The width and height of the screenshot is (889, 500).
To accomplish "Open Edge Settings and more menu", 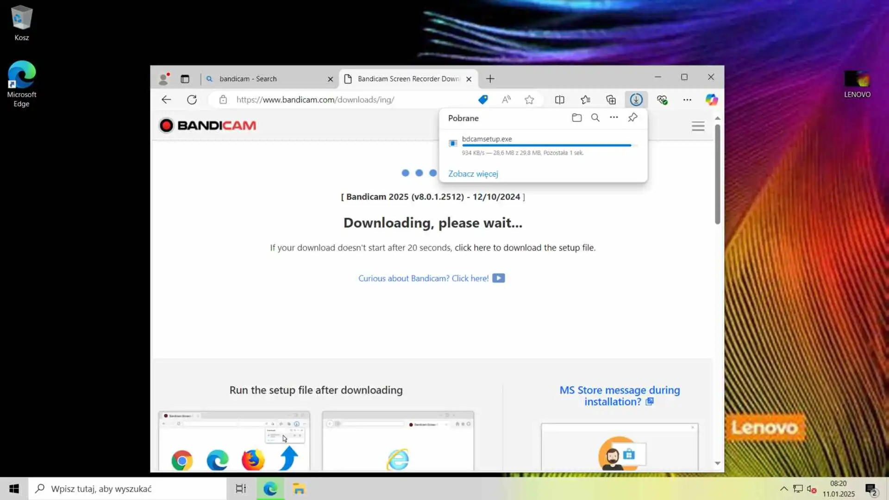I will click(x=687, y=100).
